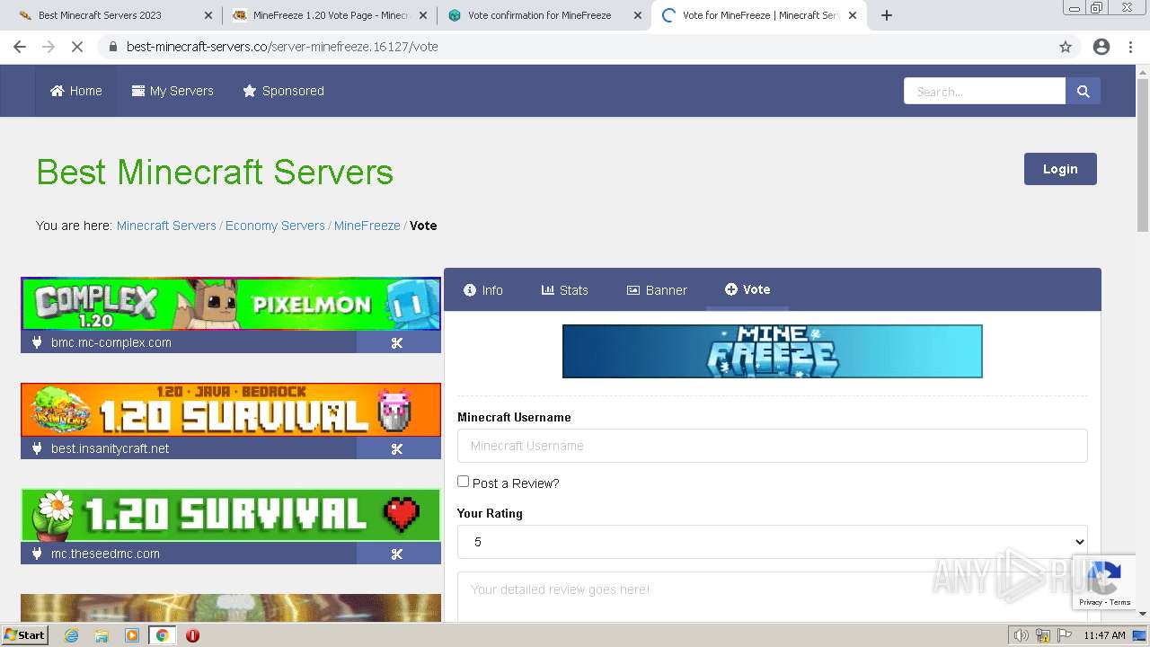Open reCAPTCHA Privacy link
Viewport: 1150px width, 647px height.
[x=1091, y=602]
